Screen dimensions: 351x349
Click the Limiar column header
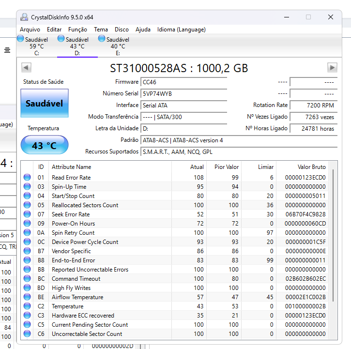[259, 167]
